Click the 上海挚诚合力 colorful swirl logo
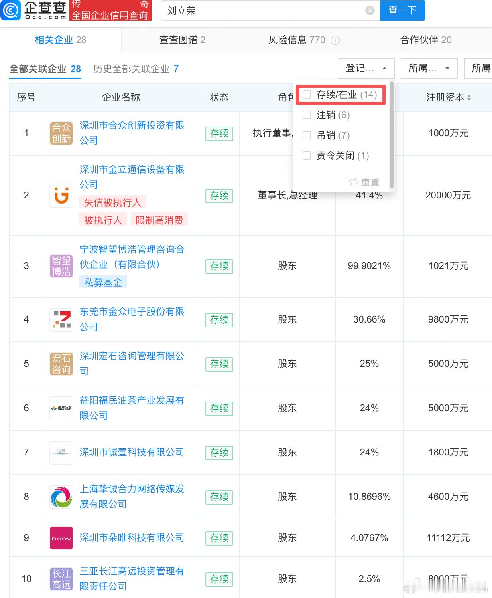492x598 pixels. click(x=61, y=497)
